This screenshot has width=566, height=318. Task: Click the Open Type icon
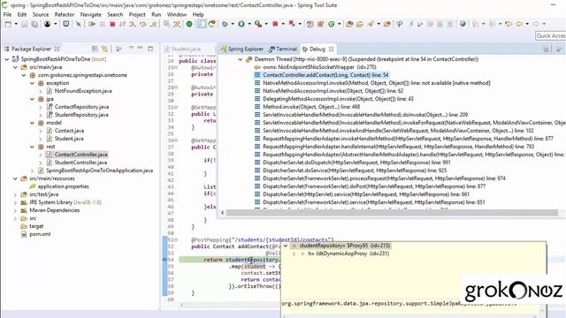(349, 24)
